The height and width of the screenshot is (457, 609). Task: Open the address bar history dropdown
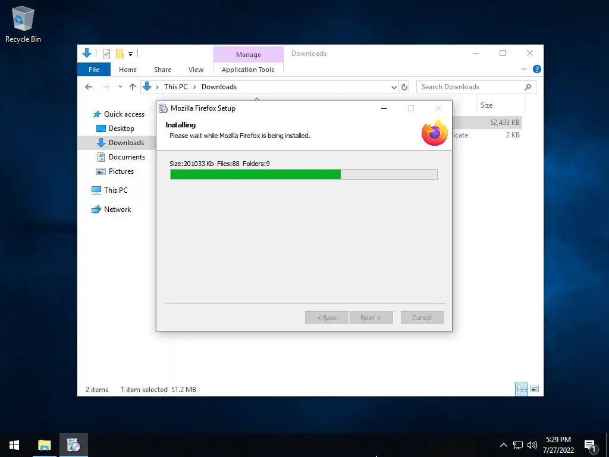click(394, 87)
